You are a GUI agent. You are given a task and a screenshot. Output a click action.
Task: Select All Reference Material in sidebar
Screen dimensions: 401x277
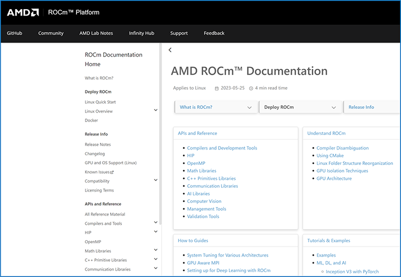click(x=105, y=214)
